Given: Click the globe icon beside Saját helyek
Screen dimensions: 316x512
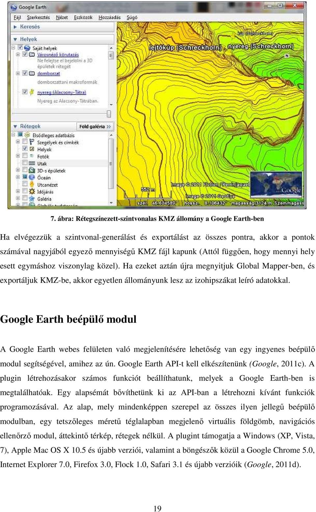Looking at the screenshot, I should click(x=27, y=48).
